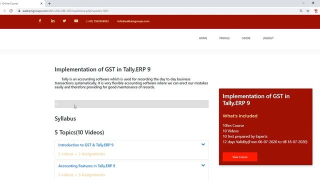Open the Facebook social icon
Image resolution: width=320 pixels, height=180 pixels.
click(40, 21)
